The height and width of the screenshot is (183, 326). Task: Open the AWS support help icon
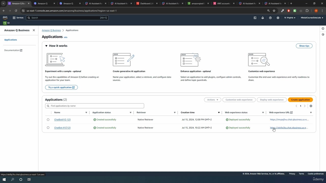[270, 18]
